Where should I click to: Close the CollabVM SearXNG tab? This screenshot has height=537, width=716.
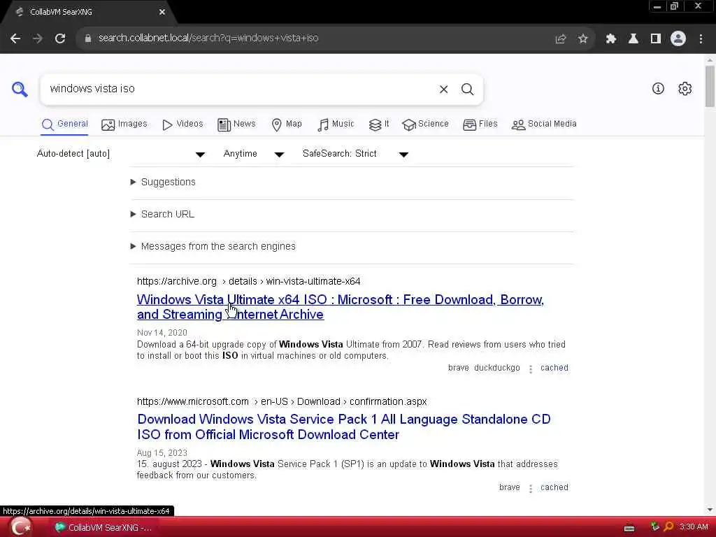pyautogui.click(x=162, y=12)
